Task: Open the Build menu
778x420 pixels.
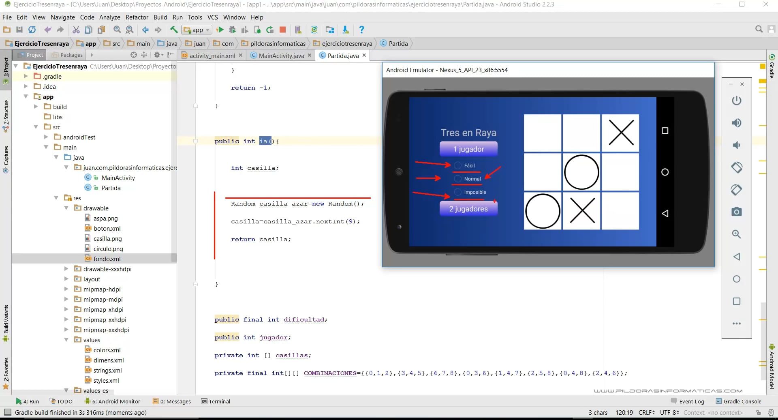Action: coord(160,17)
